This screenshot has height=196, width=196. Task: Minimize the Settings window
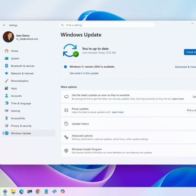tap(192, 24)
